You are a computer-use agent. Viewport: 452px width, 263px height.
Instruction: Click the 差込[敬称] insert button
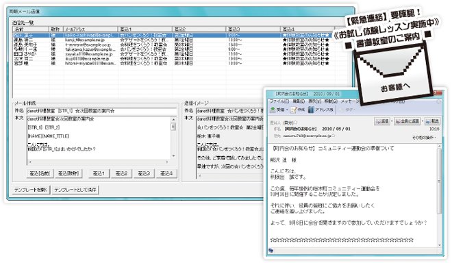[68, 173]
